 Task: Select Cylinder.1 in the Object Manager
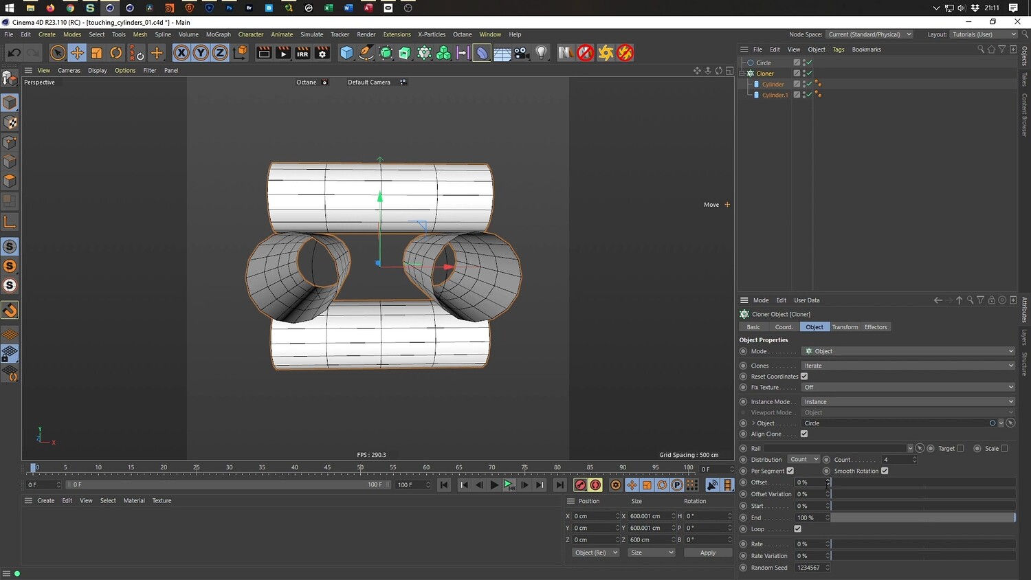click(x=775, y=95)
